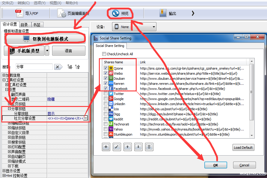
Task: Switch to the 目录 tab
Action: tap(24, 25)
